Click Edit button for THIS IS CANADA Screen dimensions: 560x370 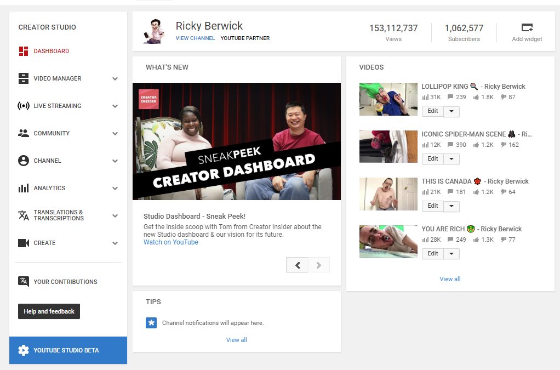coord(433,206)
